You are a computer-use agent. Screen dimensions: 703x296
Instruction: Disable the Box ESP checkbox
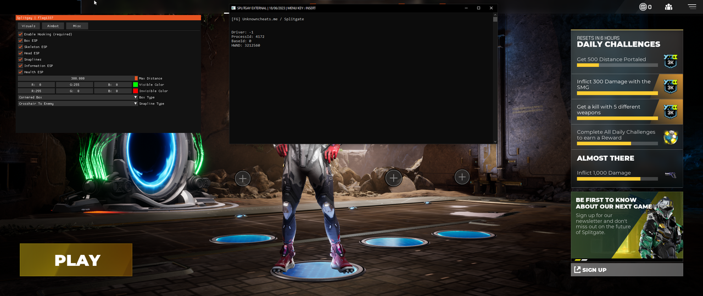[x=20, y=41]
